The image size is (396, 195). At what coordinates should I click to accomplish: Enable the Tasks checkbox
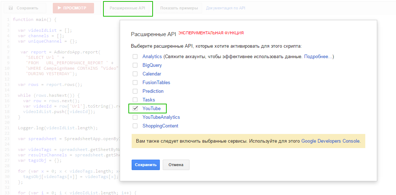pos(135,100)
